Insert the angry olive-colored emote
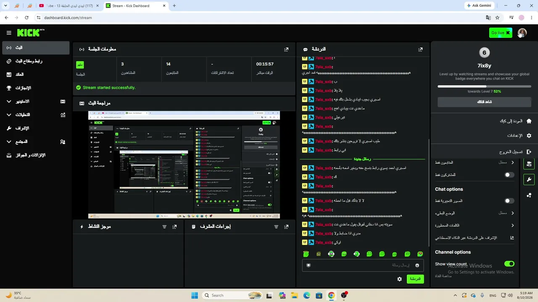 319,254
